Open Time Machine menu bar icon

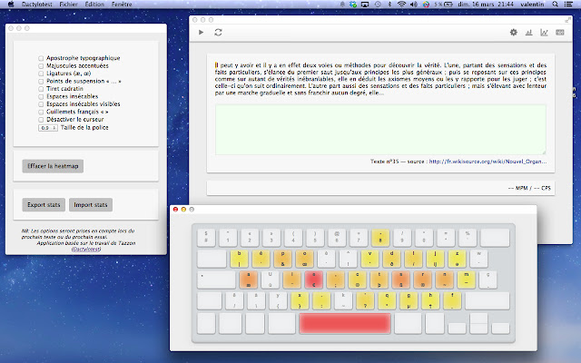point(378,4)
